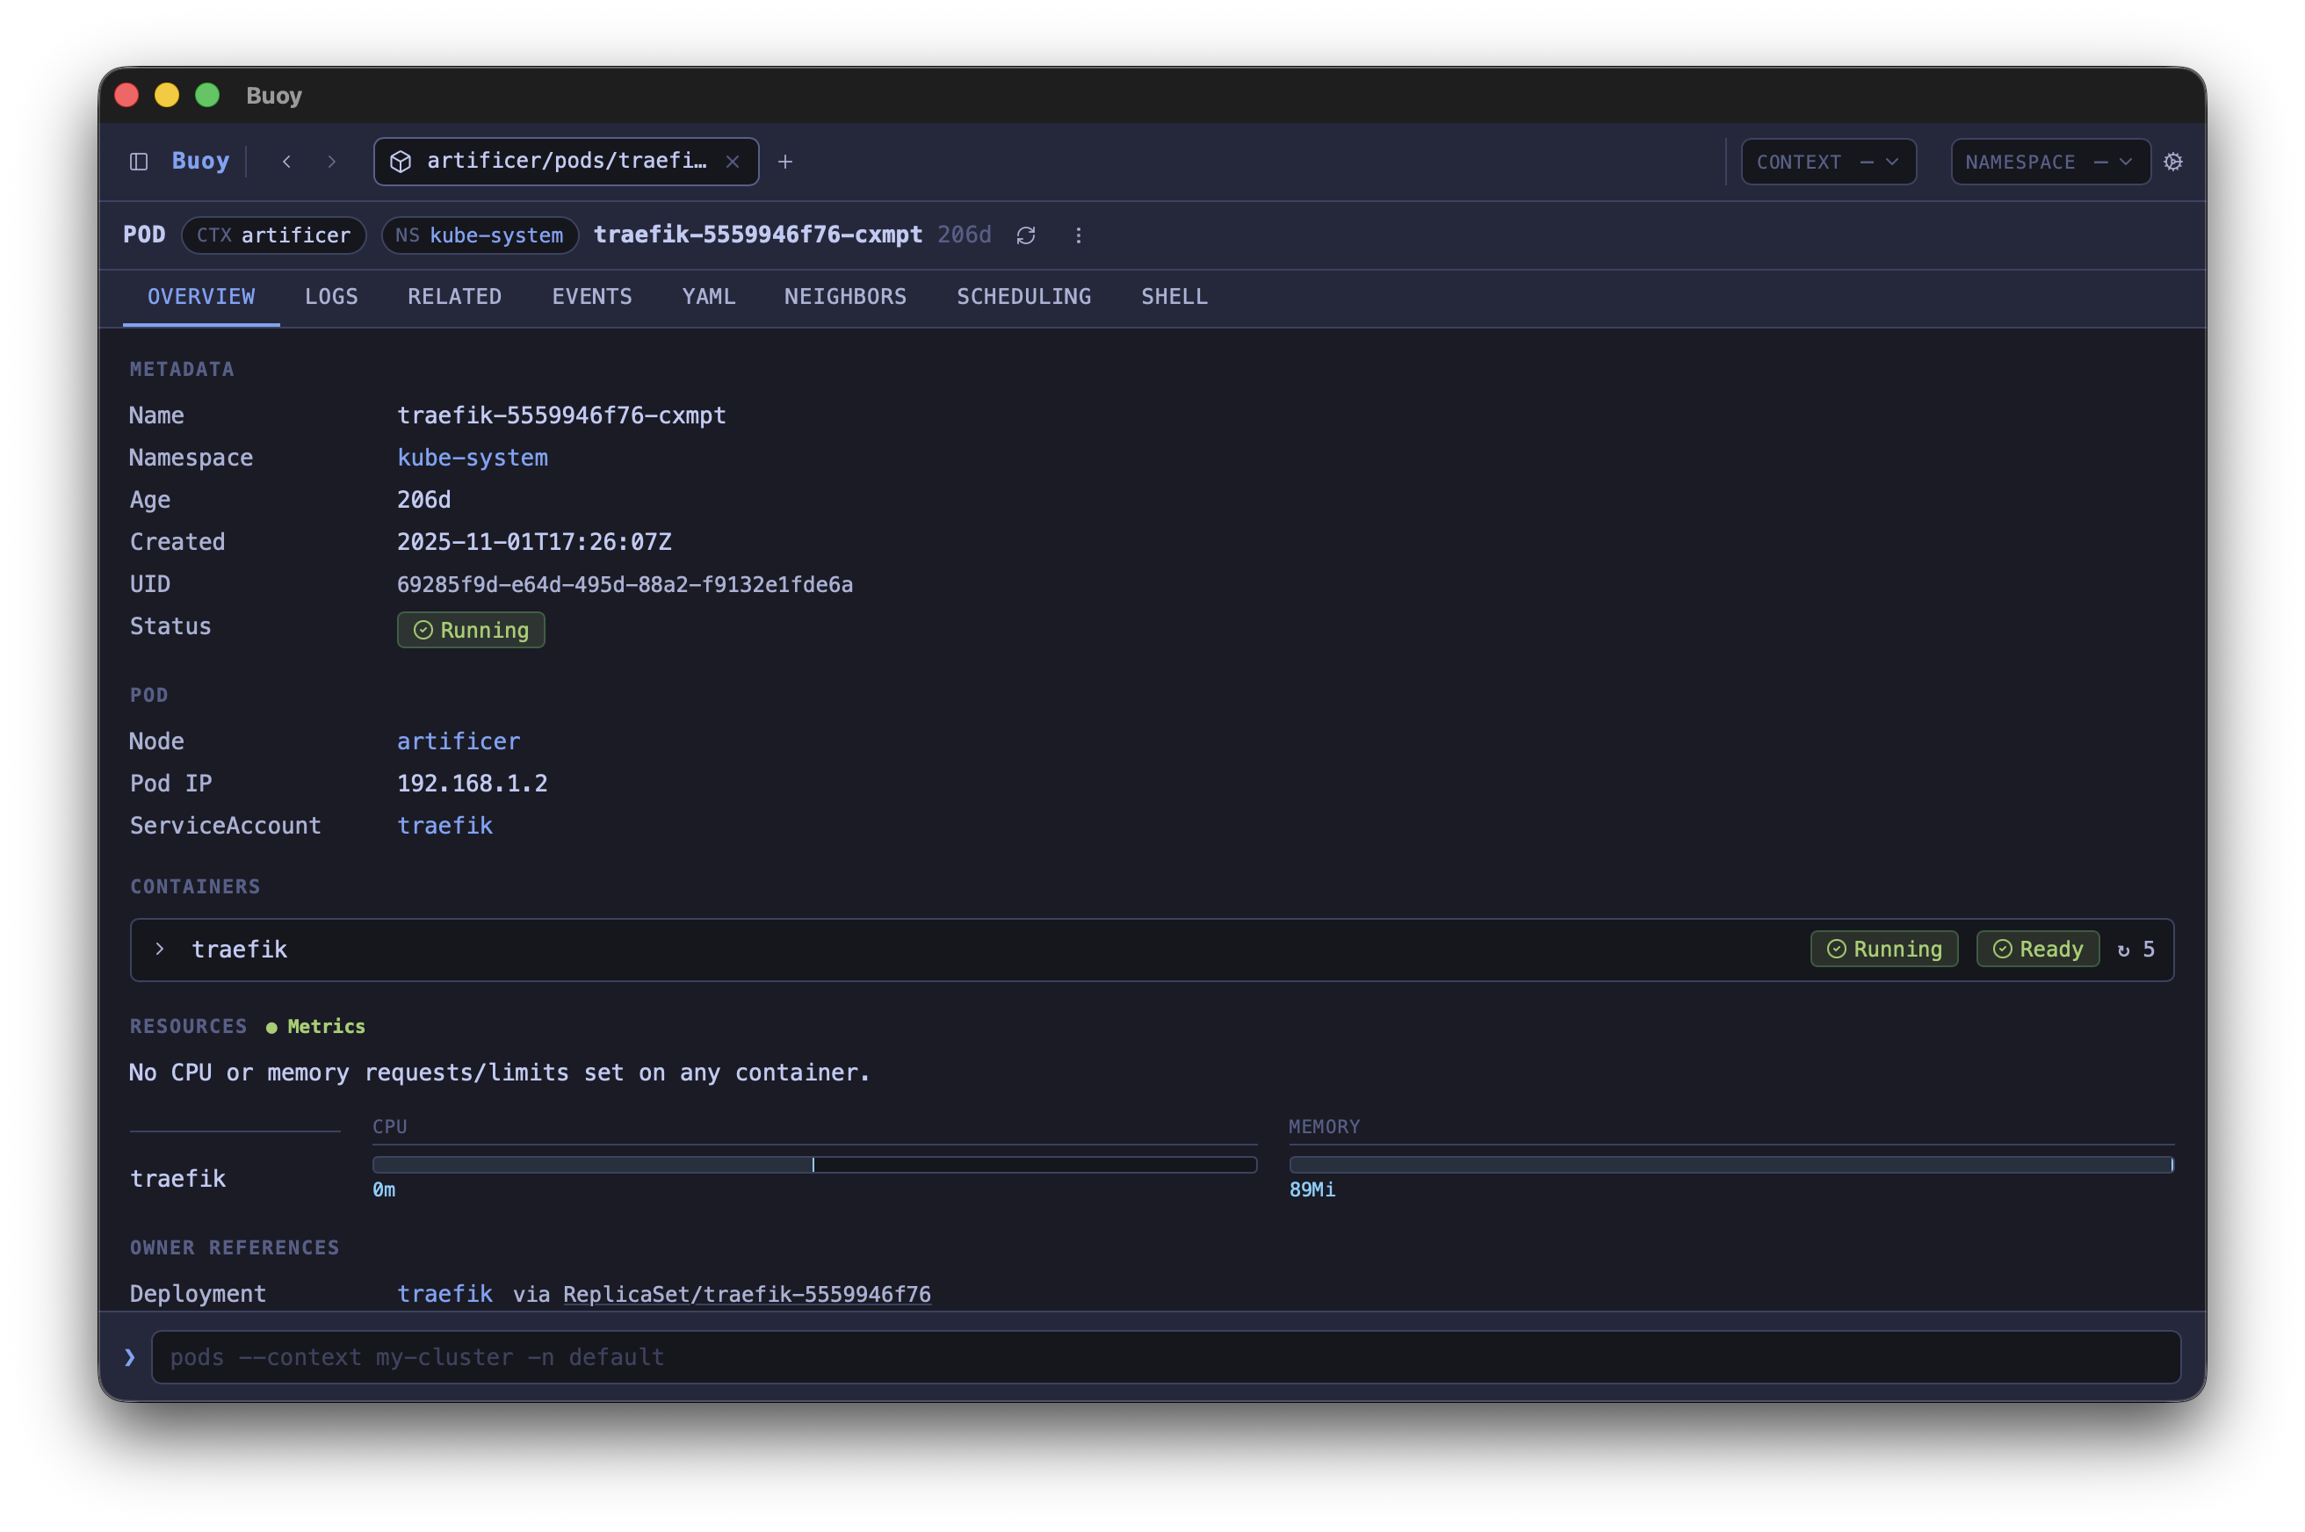The image size is (2305, 1532).
Task: Toggle the sidebar panel icon
Action: (x=139, y=162)
